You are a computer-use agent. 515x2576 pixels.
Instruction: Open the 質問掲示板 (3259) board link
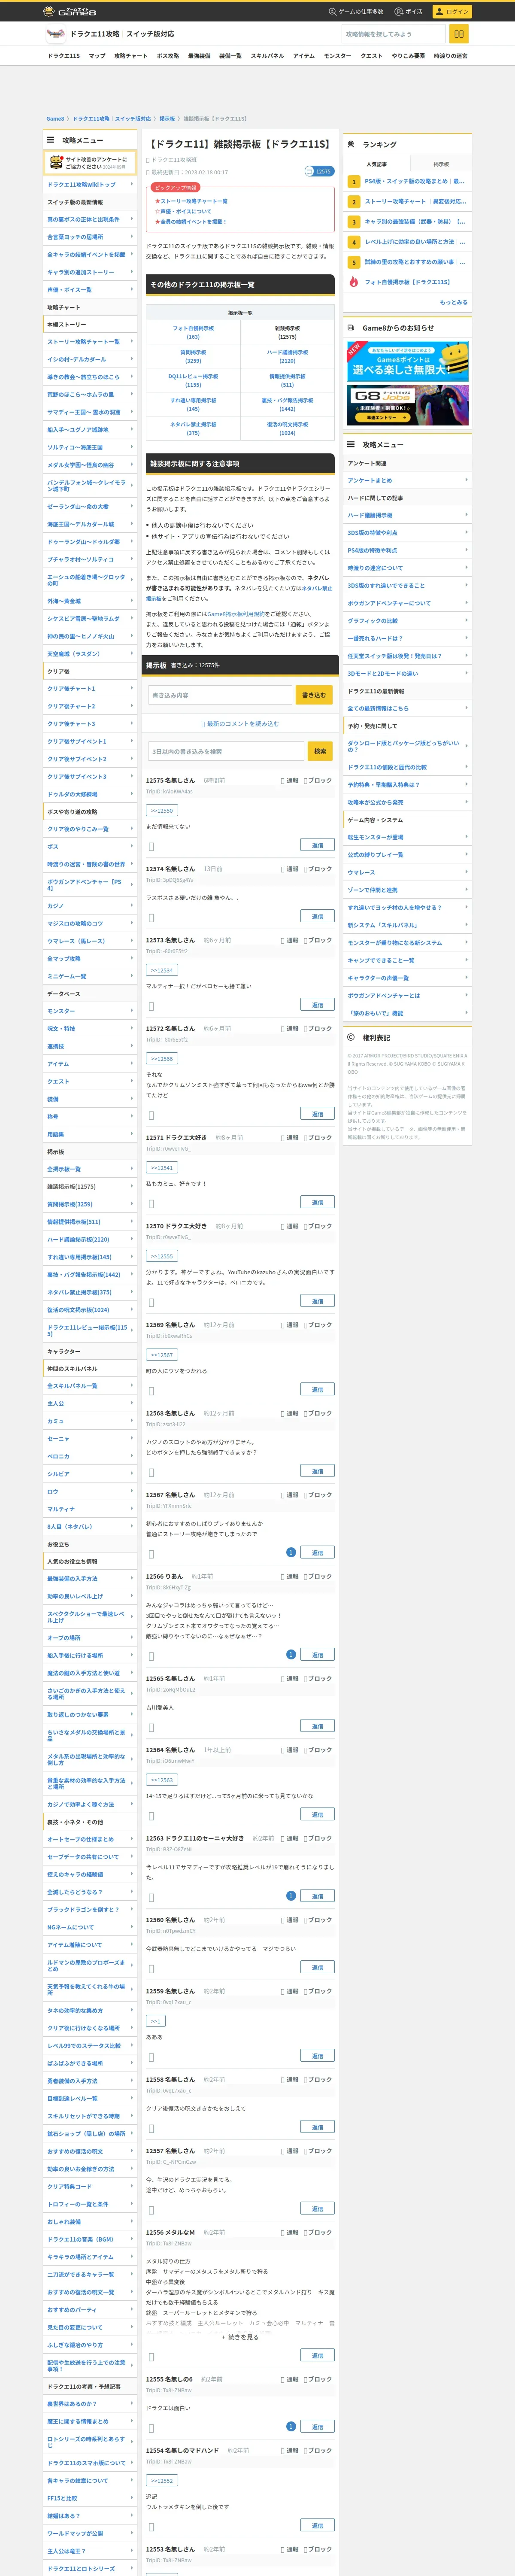click(x=193, y=356)
